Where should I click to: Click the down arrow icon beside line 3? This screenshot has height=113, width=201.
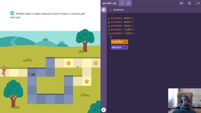click(109, 26)
